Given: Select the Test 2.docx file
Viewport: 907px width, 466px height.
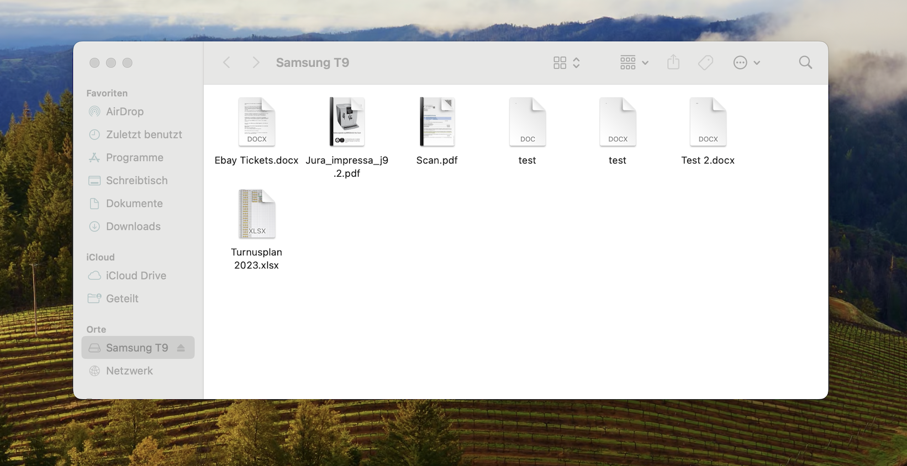Looking at the screenshot, I should (x=708, y=131).
